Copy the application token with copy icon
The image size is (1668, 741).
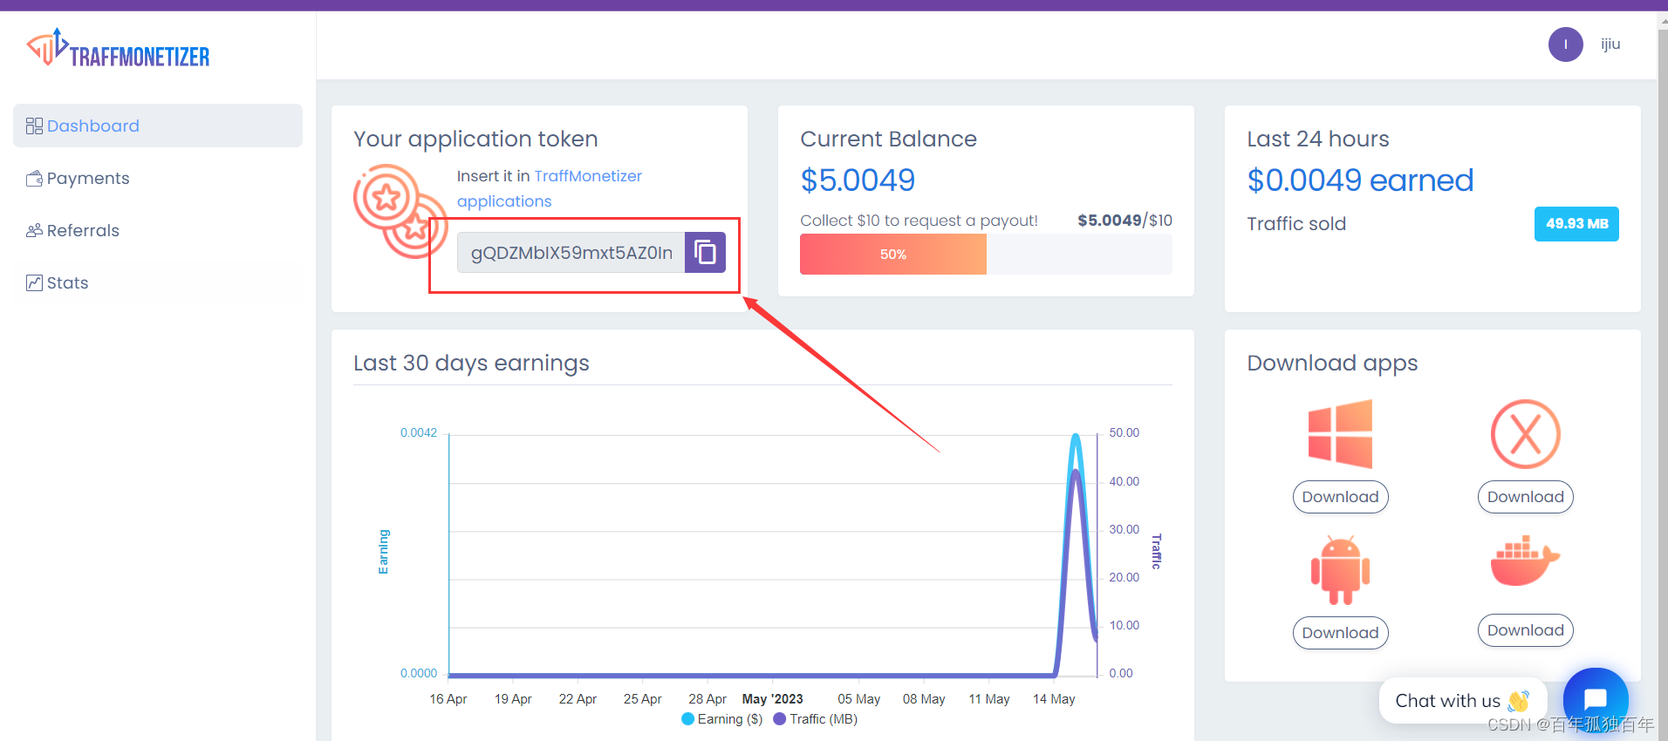coord(705,253)
